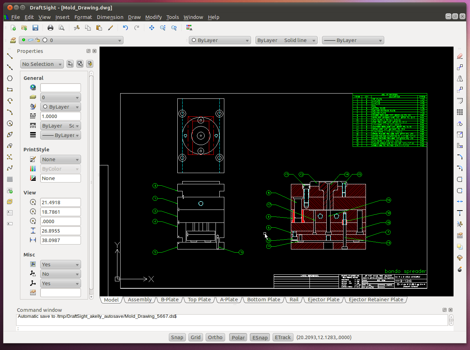Screen dimensions: 470x350
Task: Open the ByLayer Solid line dropdown
Action: [286, 40]
